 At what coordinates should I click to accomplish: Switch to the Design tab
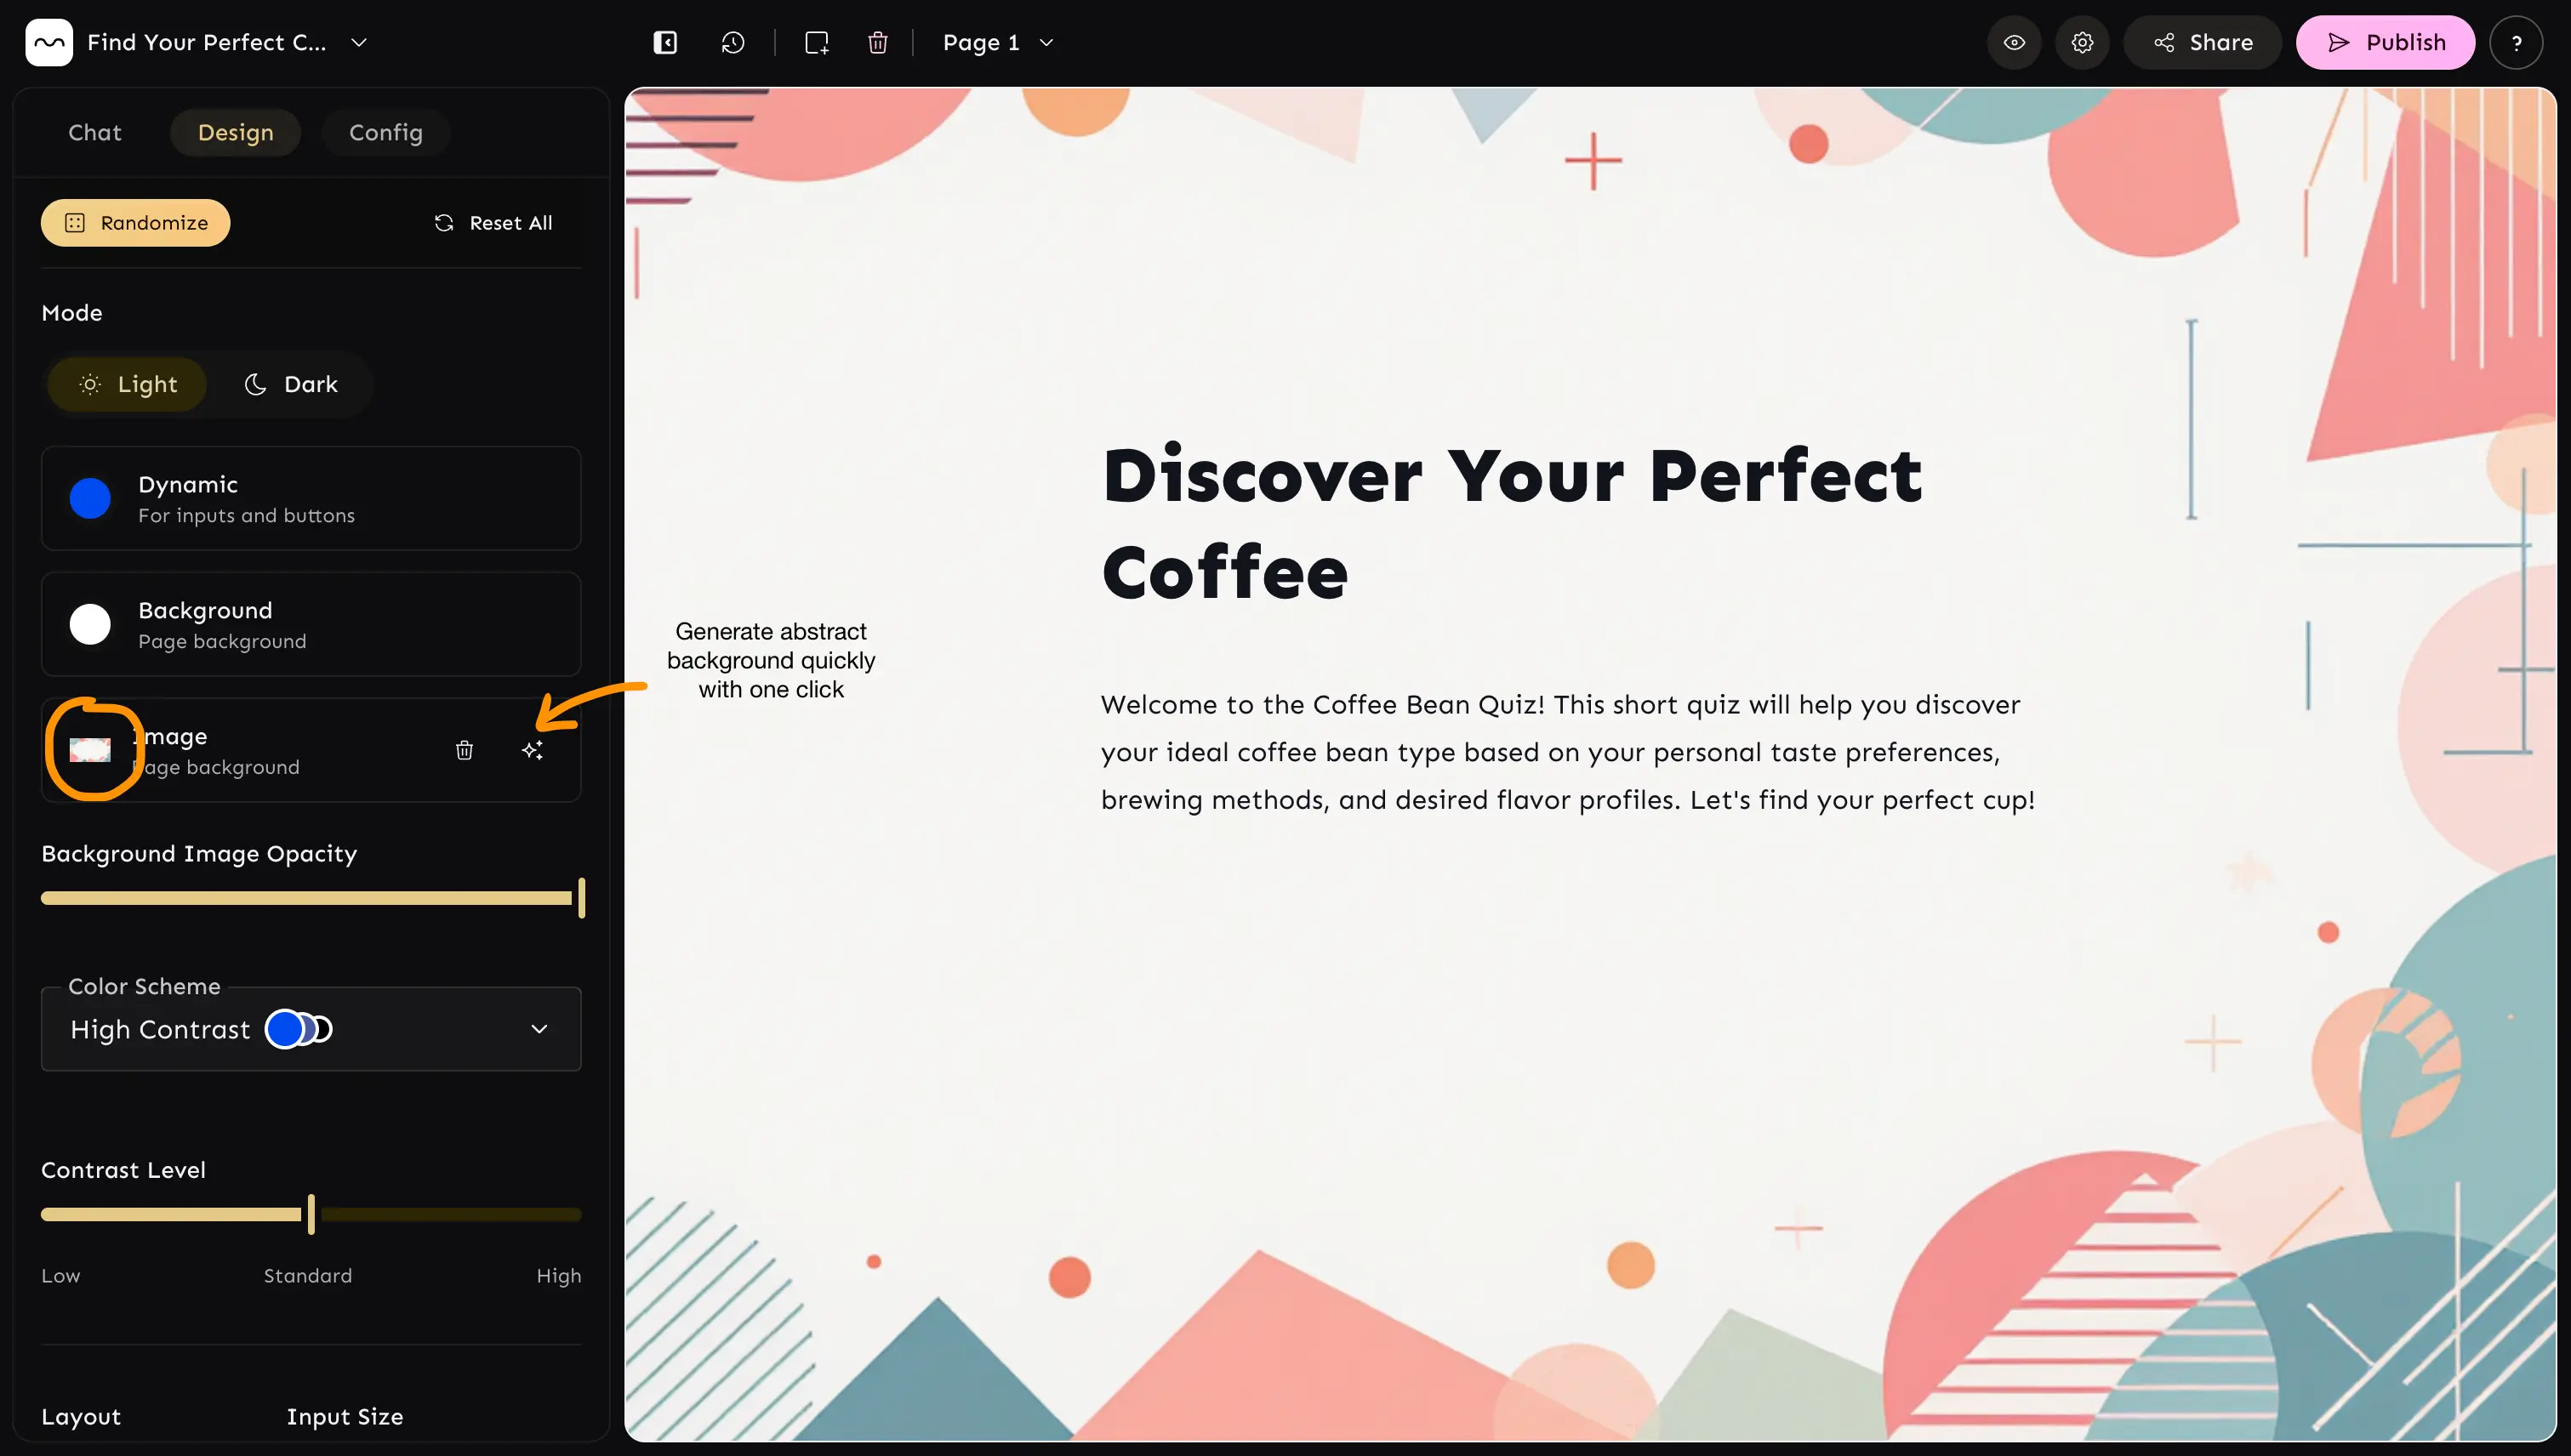(x=235, y=132)
